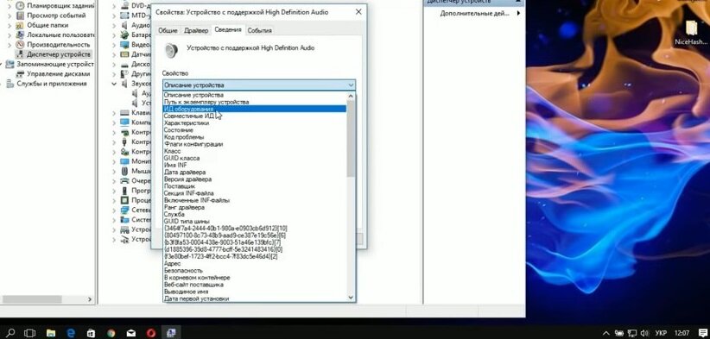
Task: Open the clock showing 12:07
Action: click(x=681, y=333)
